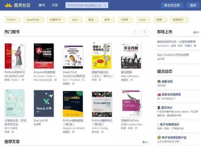Click the icon beside 电子书每周特价

pos(159,125)
